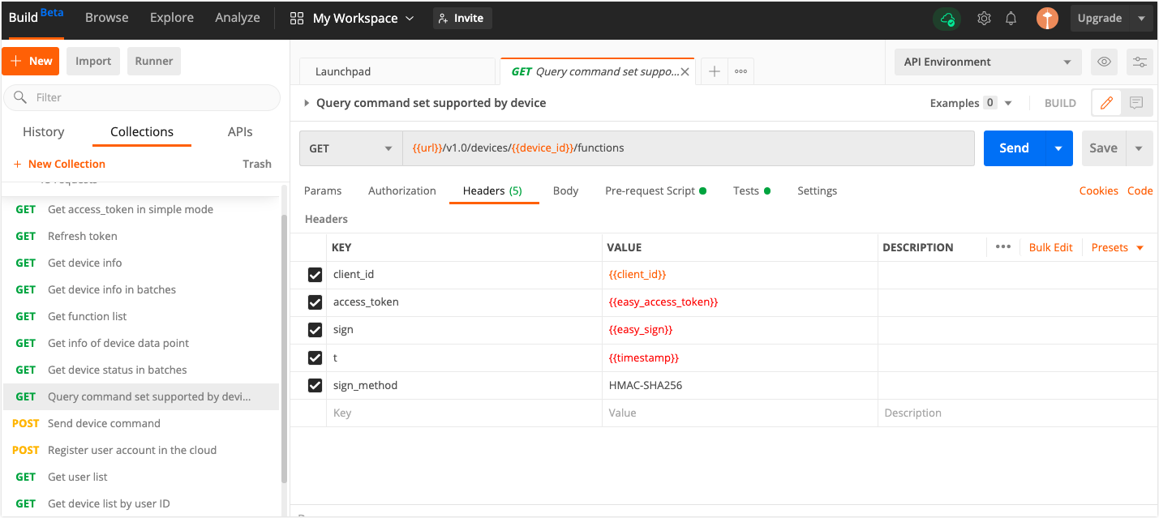Select the Headers (5) tab
Image resolution: width=1159 pixels, height=518 pixels.
[x=492, y=191]
